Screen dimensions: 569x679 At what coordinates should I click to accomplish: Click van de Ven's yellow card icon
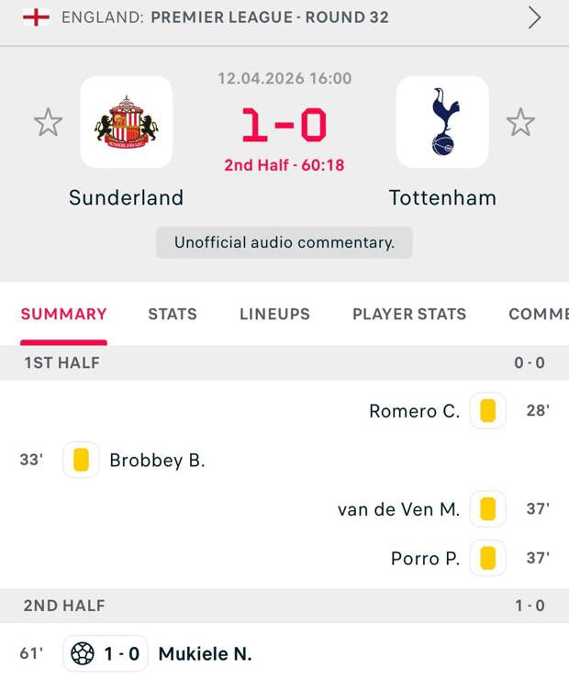point(487,508)
